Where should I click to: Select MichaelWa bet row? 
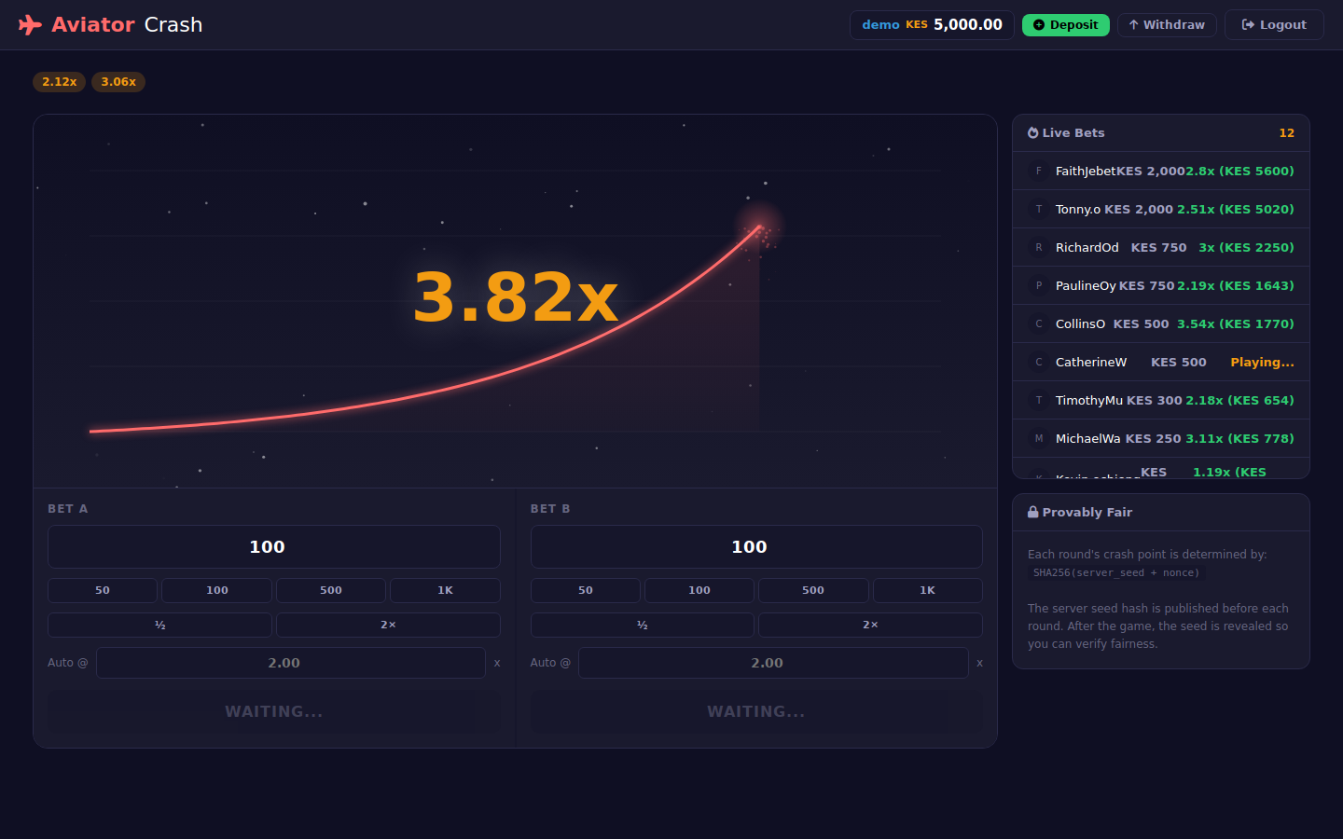tap(1161, 439)
